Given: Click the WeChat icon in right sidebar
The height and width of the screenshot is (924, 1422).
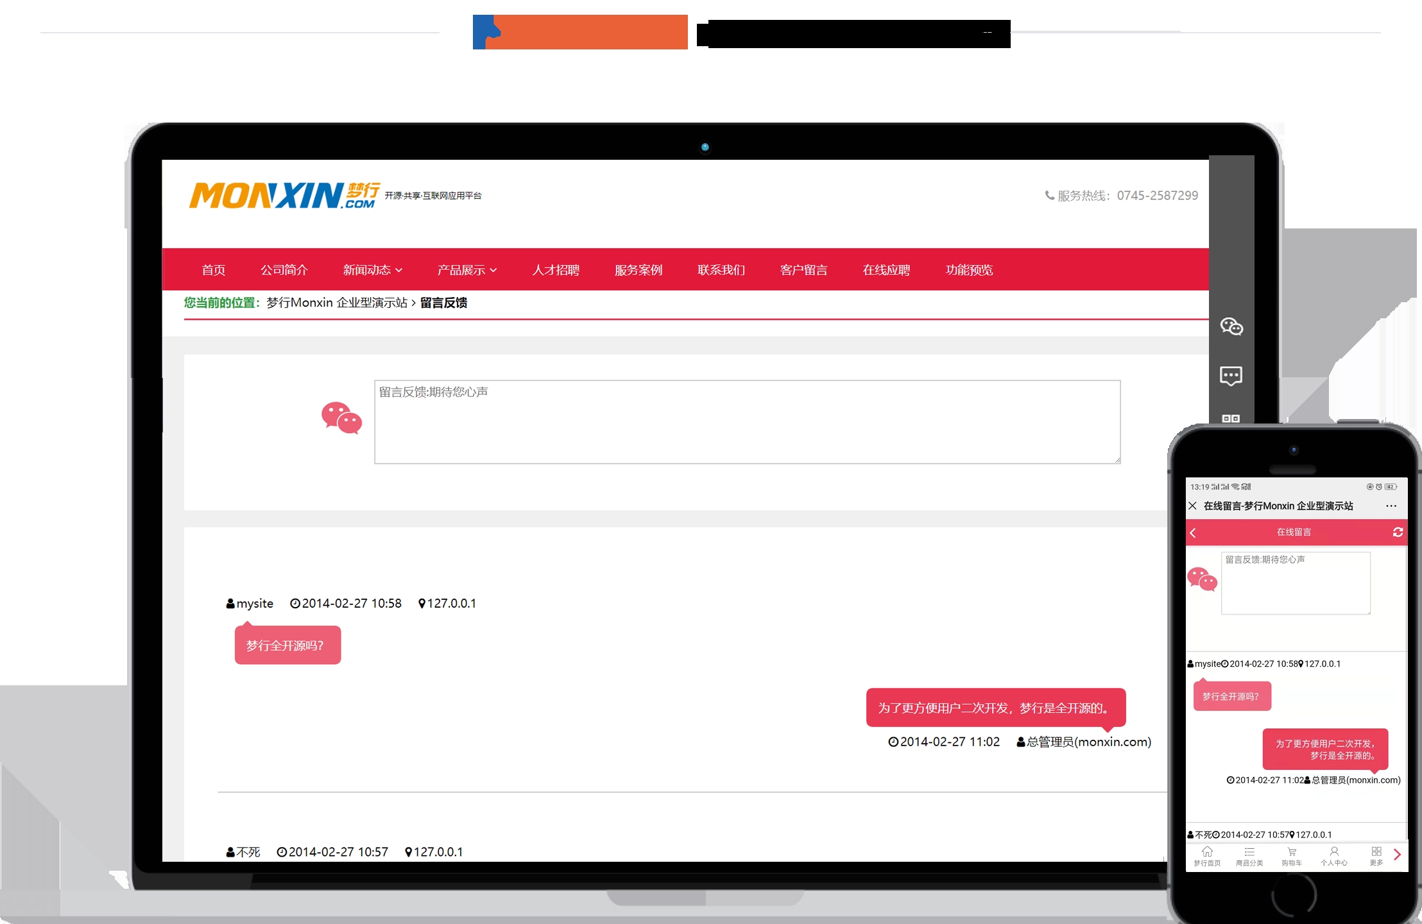Looking at the screenshot, I should coord(1231,327).
